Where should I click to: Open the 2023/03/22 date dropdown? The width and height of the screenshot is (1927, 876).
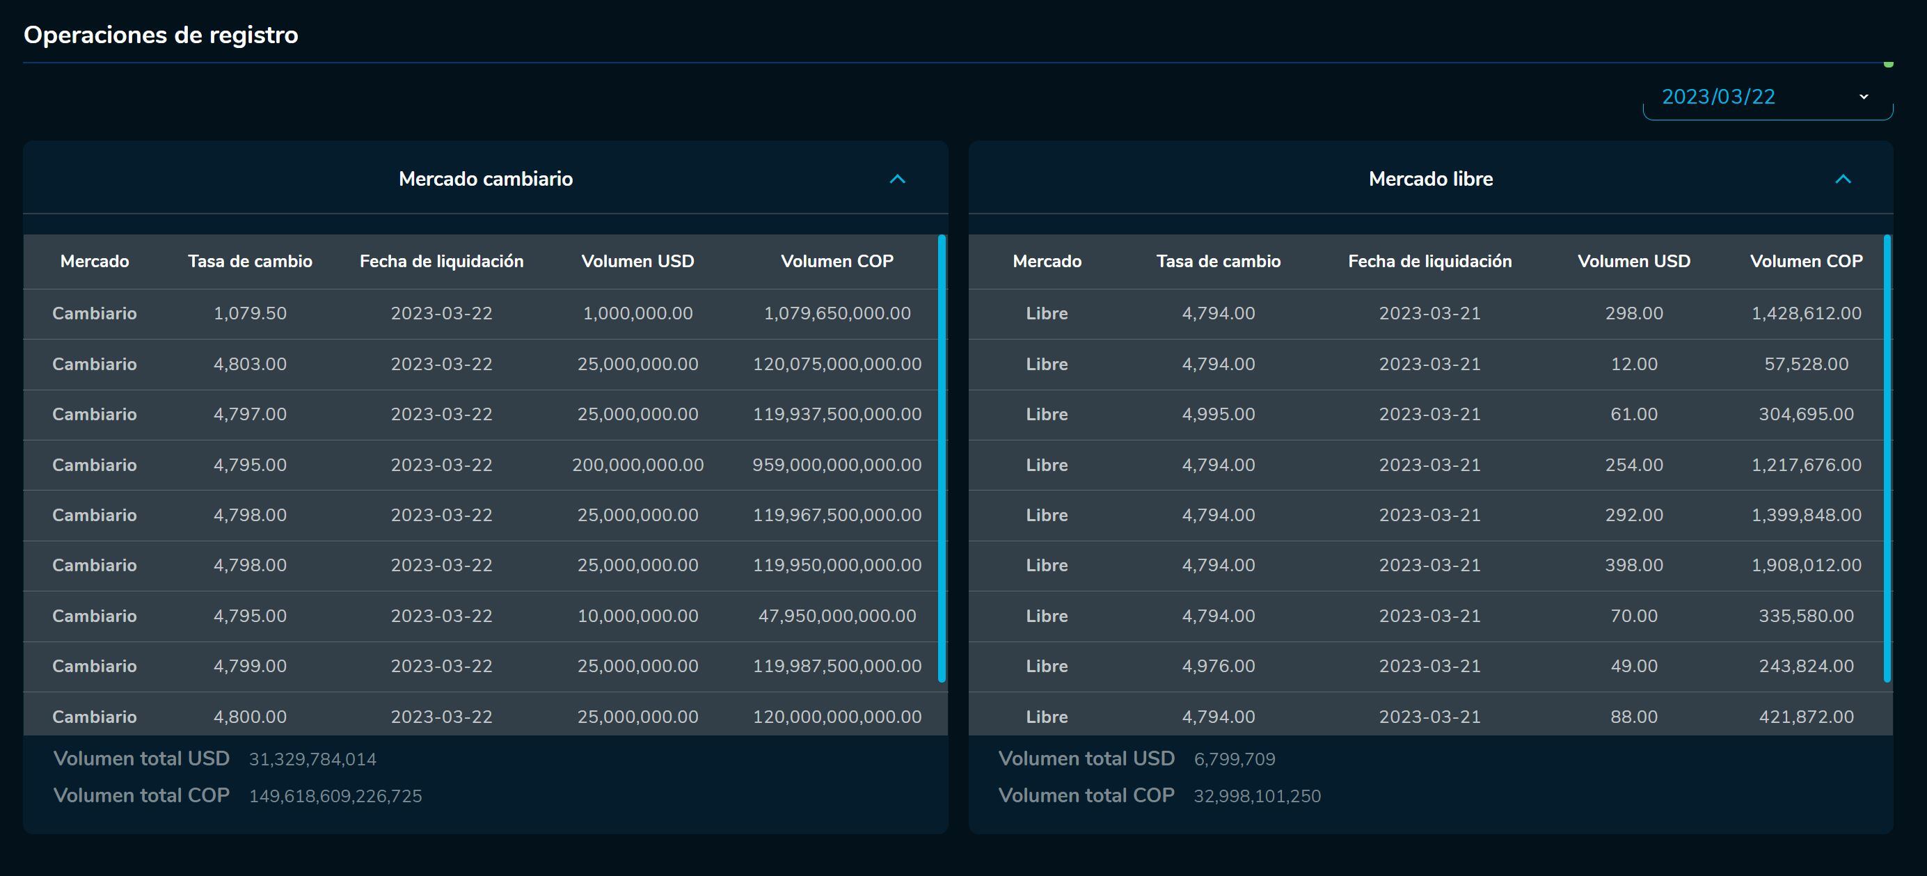click(x=1718, y=97)
